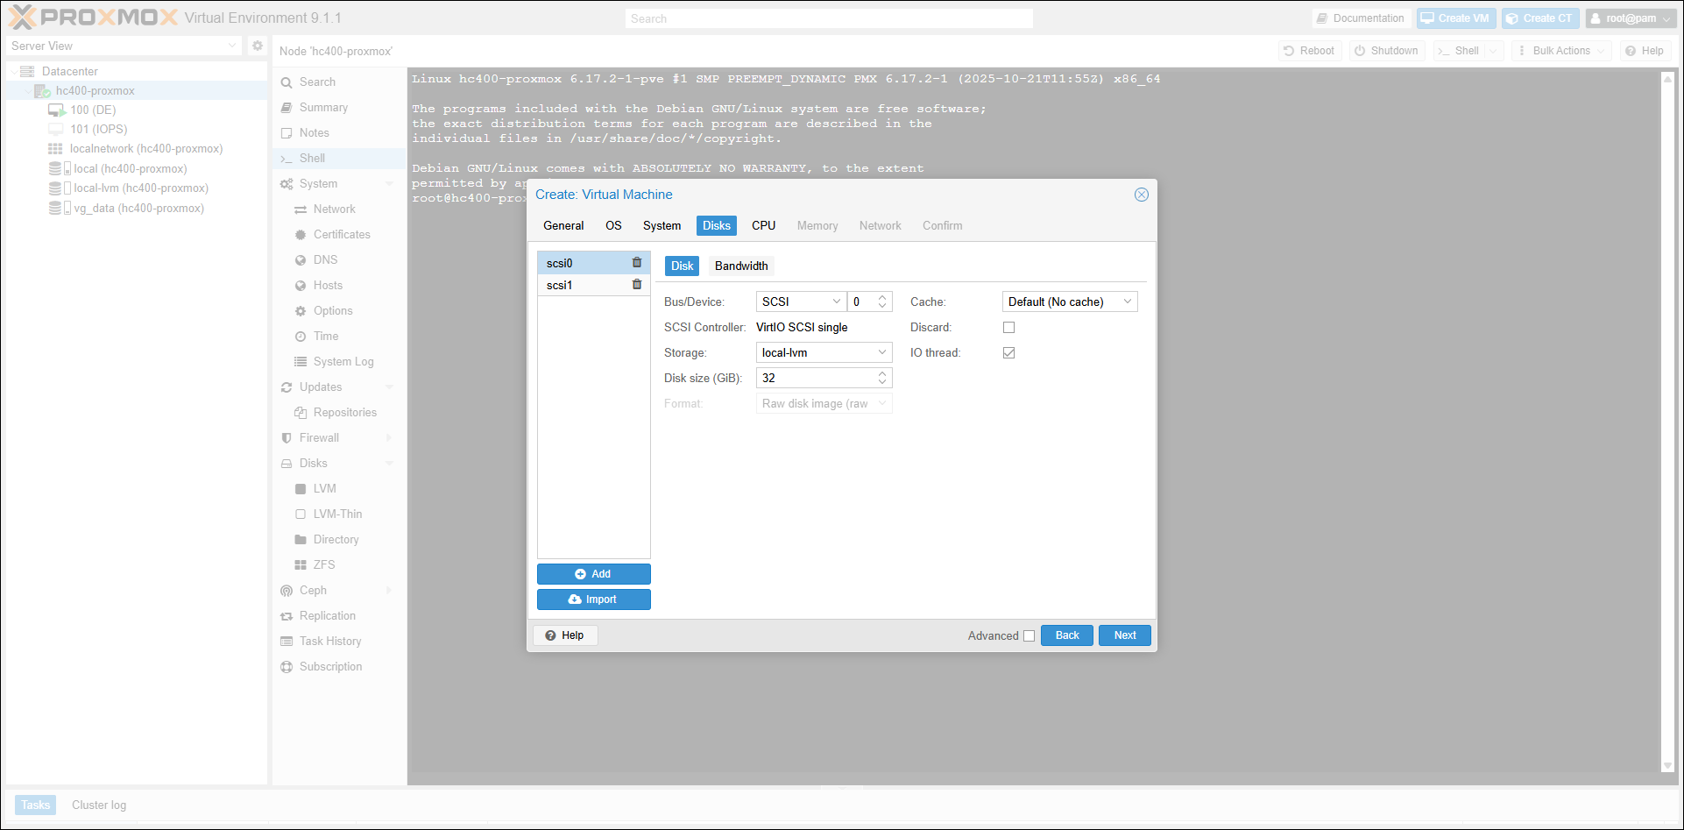The image size is (1684, 830).
Task: Open the LVM-Thin disks item
Action: coord(339,514)
